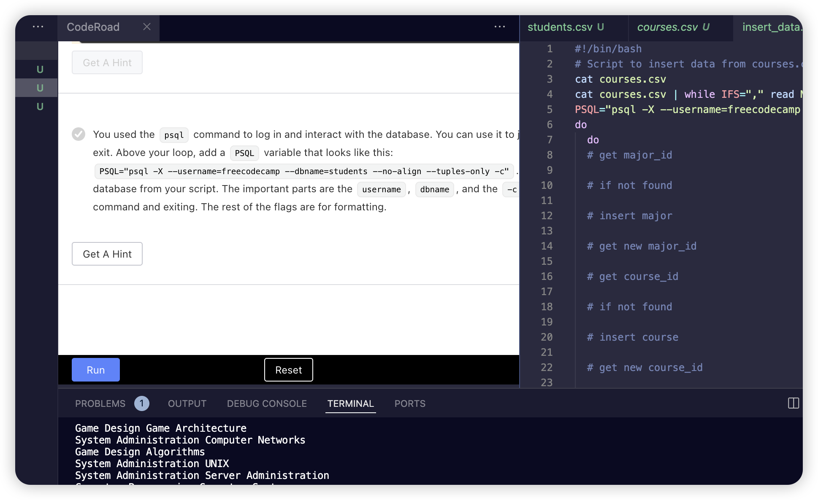Open the PORTS panel tab
This screenshot has width=818, height=500.
(x=409, y=404)
